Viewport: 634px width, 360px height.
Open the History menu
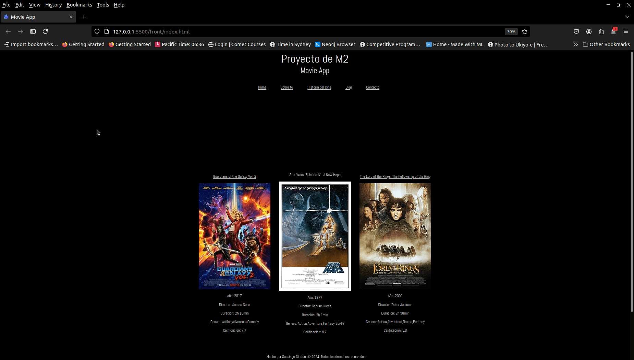53,5
